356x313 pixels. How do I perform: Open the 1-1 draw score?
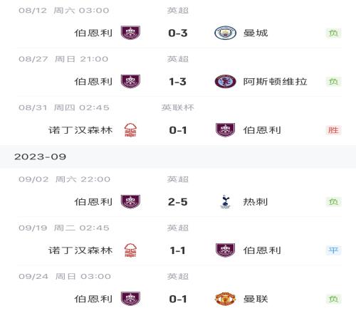178,250
